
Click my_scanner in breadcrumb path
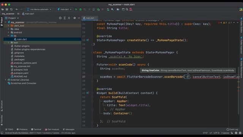(8, 14)
